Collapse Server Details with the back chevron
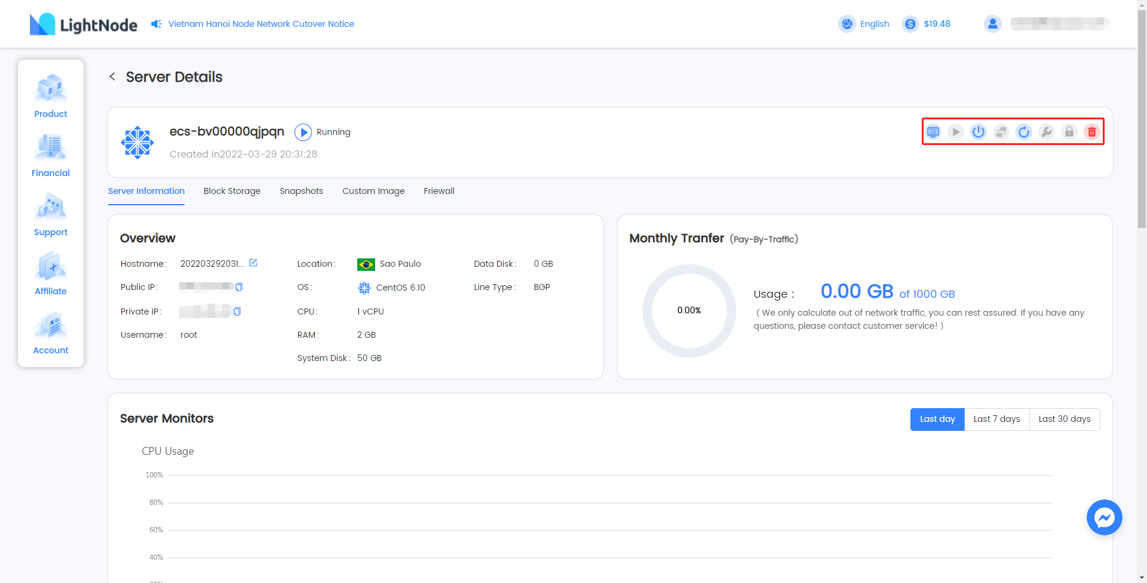This screenshot has height=583, width=1147. [112, 76]
